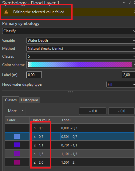Click the label 1,101 - 1,5
135x171 pixels.
click(69, 154)
